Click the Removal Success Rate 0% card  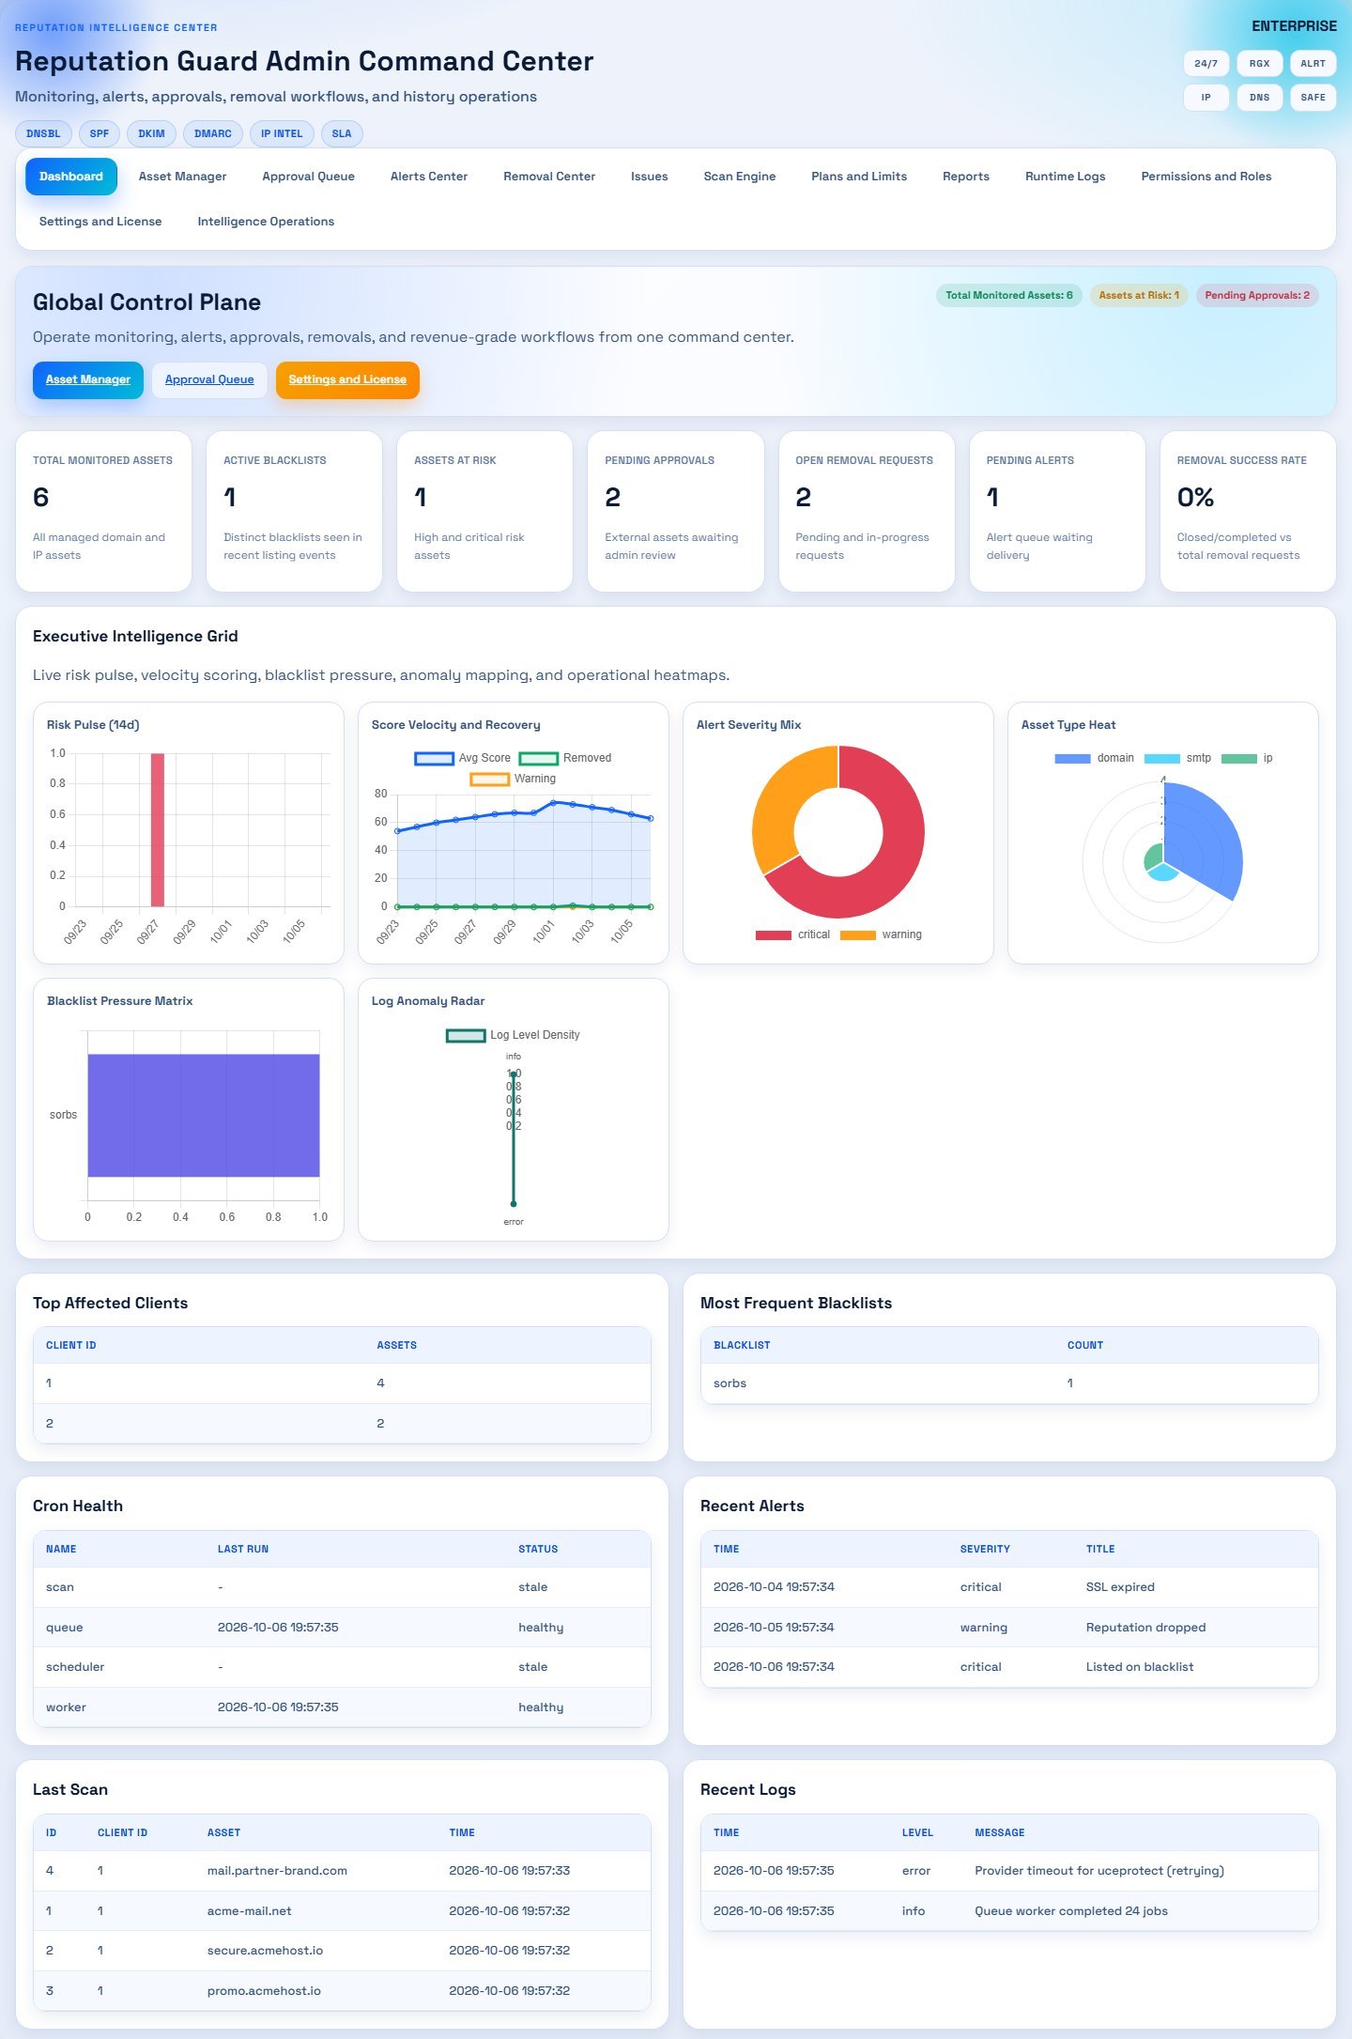tap(1248, 511)
